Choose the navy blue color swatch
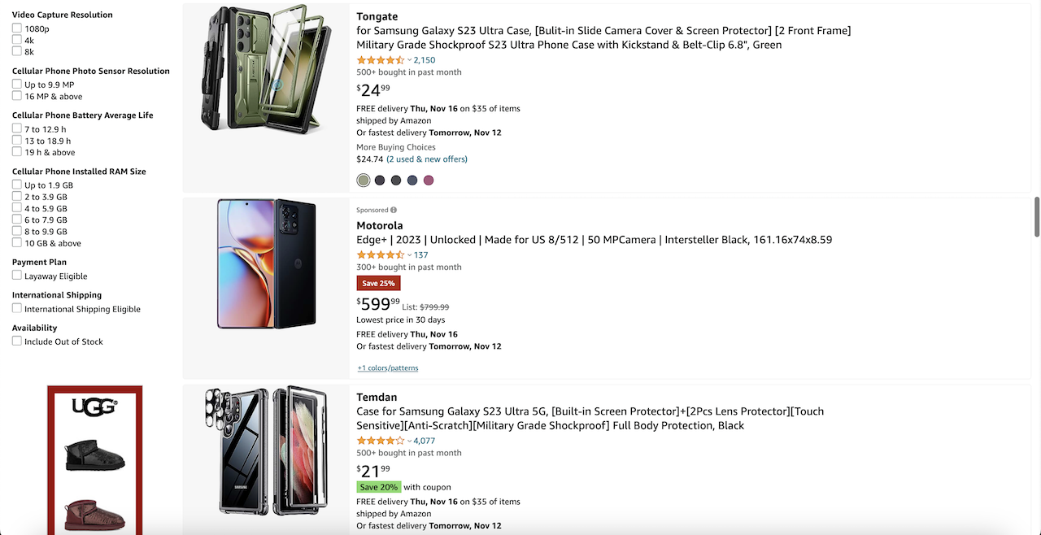 [412, 181]
